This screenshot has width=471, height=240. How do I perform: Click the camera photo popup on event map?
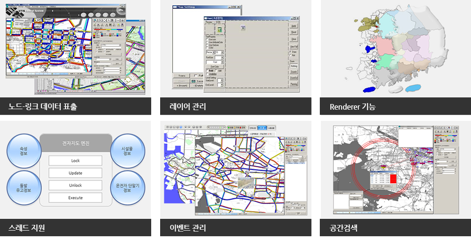[x=246, y=183]
